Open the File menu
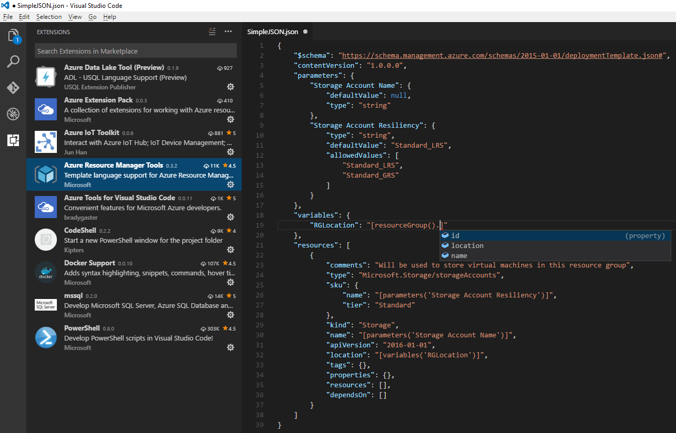The height and width of the screenshot is (433, 676). point(8,17)
